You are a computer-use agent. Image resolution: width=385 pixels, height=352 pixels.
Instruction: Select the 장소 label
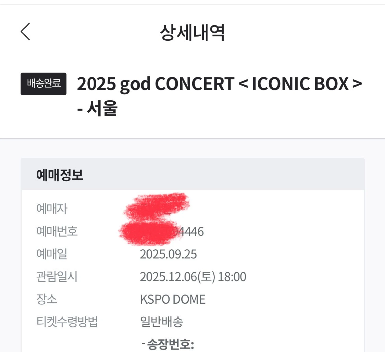tap(47, 299)
